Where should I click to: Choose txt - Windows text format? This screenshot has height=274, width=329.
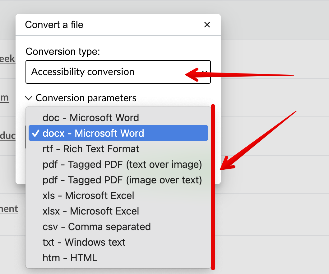[84, 242]
